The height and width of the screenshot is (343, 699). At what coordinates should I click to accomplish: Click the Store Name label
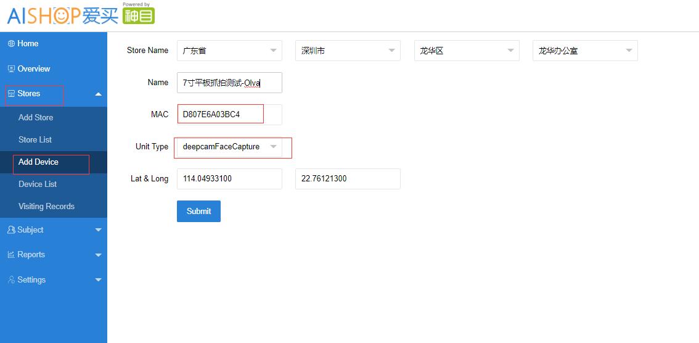pos(147,51)
